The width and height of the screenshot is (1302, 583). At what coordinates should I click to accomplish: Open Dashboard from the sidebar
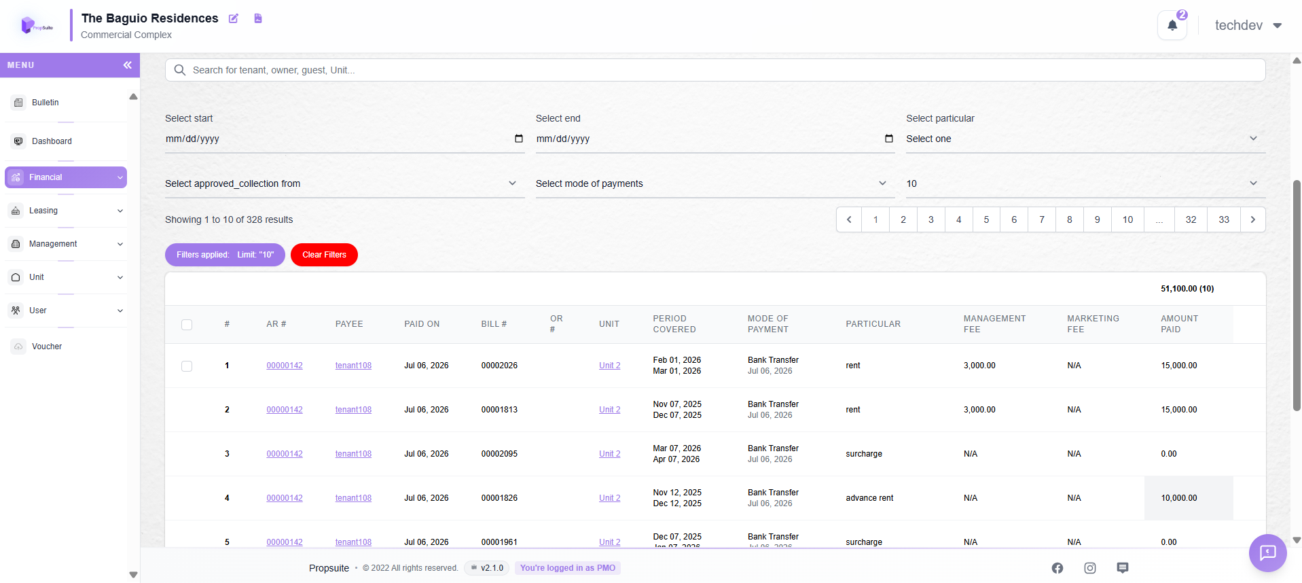(x=52, y=141)
